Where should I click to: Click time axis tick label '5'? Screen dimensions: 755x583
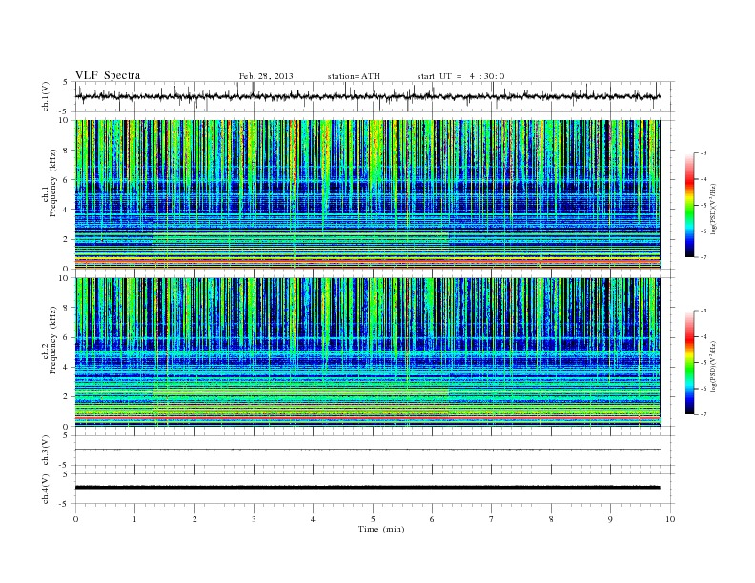373,519
